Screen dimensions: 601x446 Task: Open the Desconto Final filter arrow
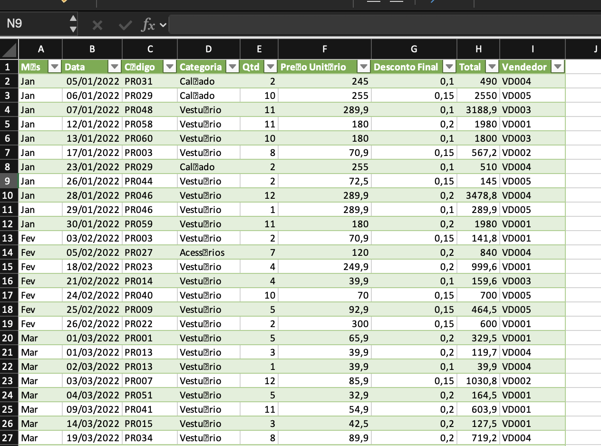click(449, 67)
